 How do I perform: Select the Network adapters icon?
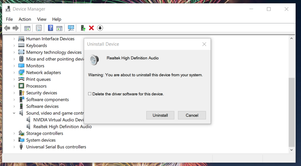21,72
